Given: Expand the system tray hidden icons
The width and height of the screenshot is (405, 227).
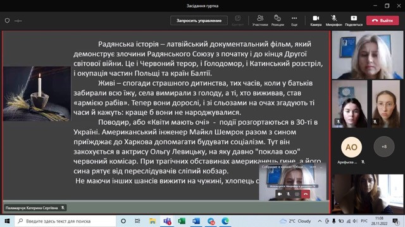Looking at the screenshot, I should (x=320, y=221).
